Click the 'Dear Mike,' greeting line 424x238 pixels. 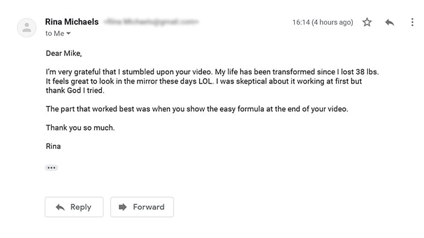[64, 53]
